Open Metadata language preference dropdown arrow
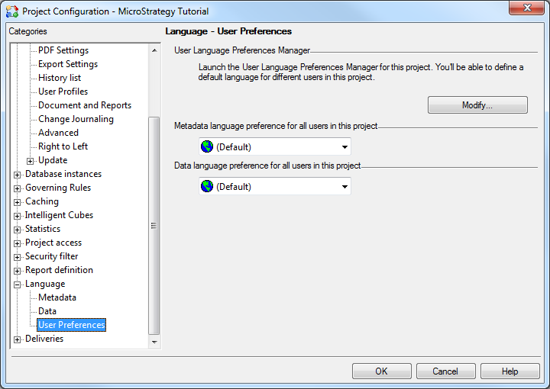550x389 pixels. point(345,146)
